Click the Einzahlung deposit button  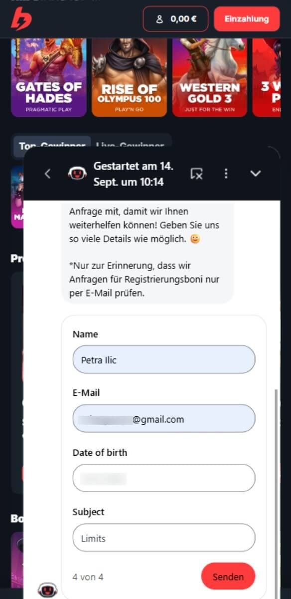tap(247, 19)
